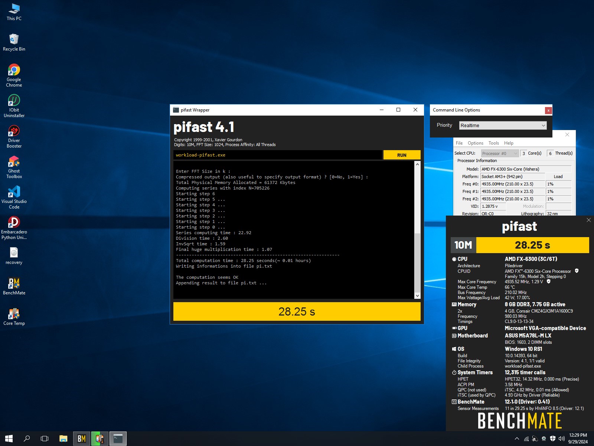This screenshot has height=446, width=594.
Task: Open taskbar Search magnifier
Action: pyautogui.click(x=27, y=439)
